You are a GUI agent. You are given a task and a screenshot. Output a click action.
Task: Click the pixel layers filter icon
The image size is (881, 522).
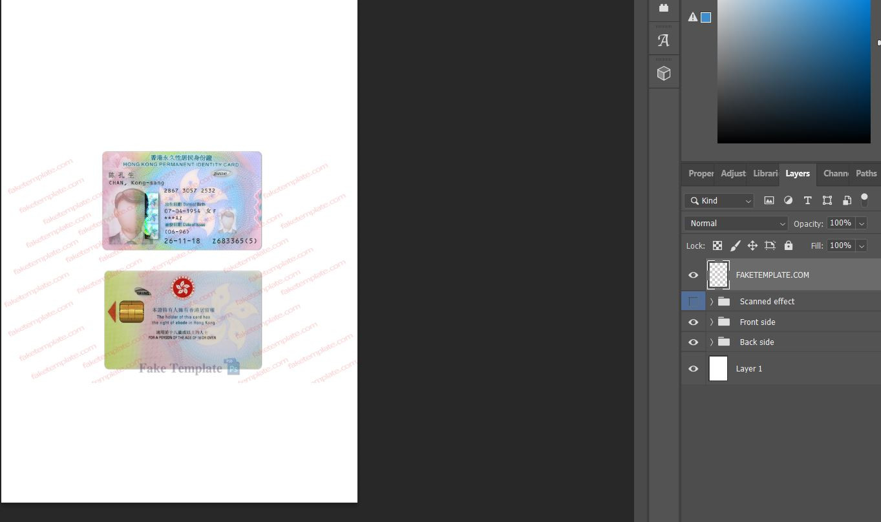(769, 200)
